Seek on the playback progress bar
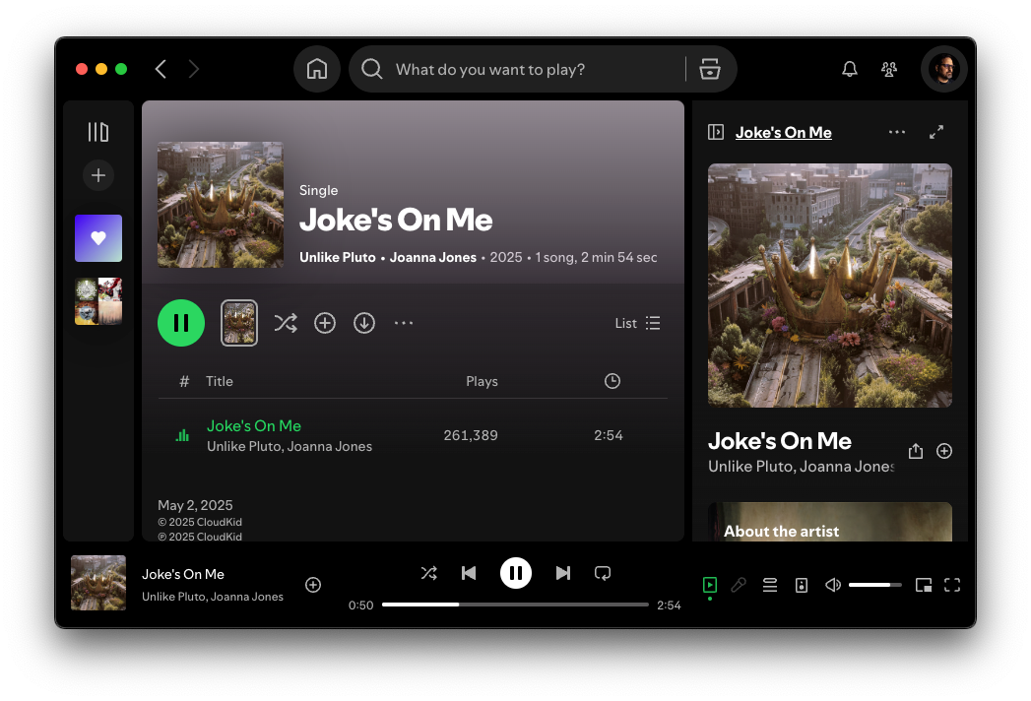 click(515, 605)
